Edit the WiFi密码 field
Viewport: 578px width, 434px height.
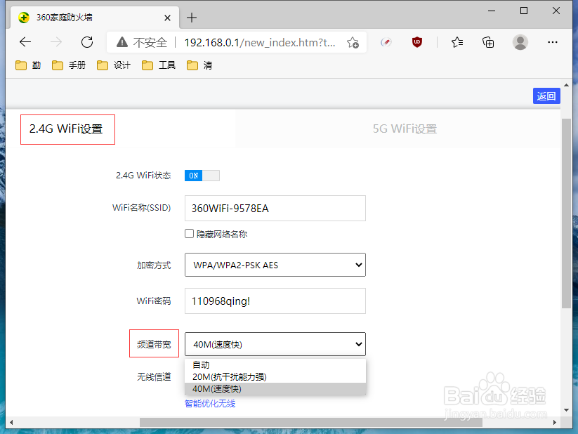pyautogui.click(x=275, y=301)
